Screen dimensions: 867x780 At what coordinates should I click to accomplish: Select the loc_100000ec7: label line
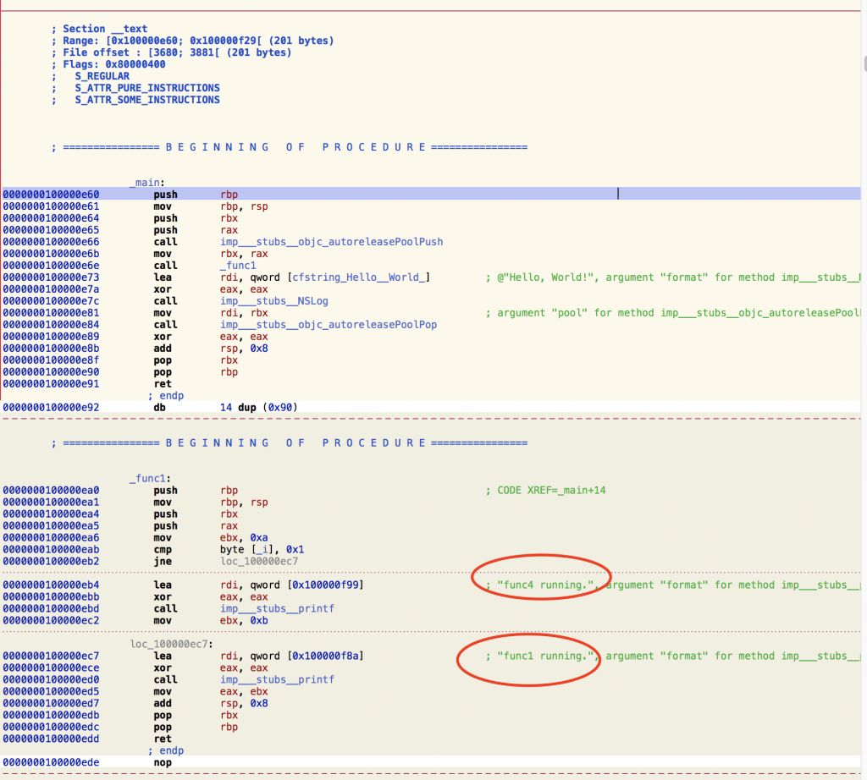click(x=171, y=644)
